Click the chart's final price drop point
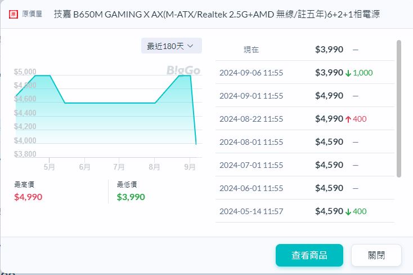Viewport: 413px width, 275px height. 196,144
